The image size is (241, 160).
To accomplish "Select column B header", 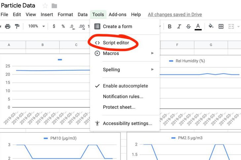I will pos(43,45).
